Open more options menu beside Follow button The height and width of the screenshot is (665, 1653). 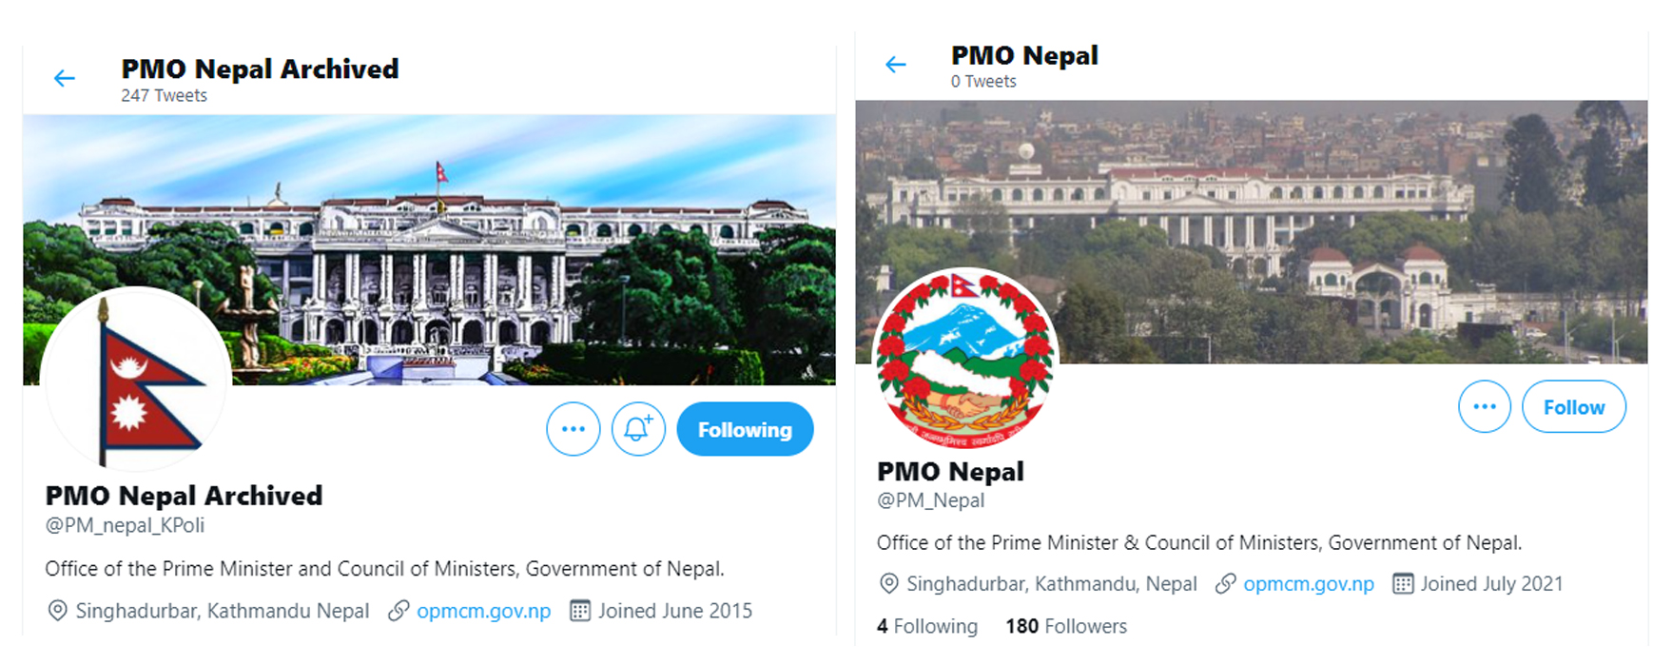[x=1485, y=406]
